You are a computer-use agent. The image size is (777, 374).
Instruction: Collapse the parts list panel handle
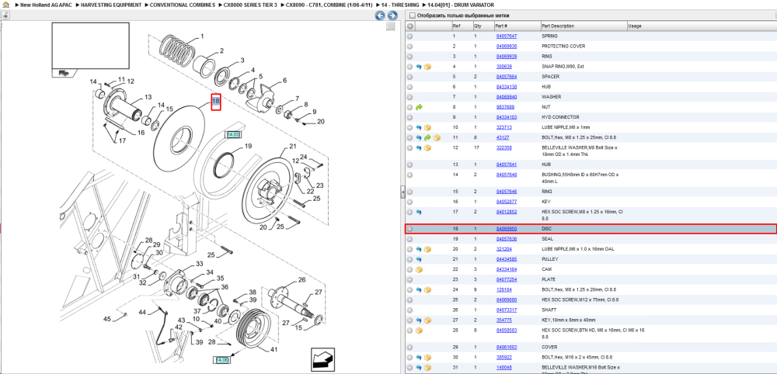point(402,192)
